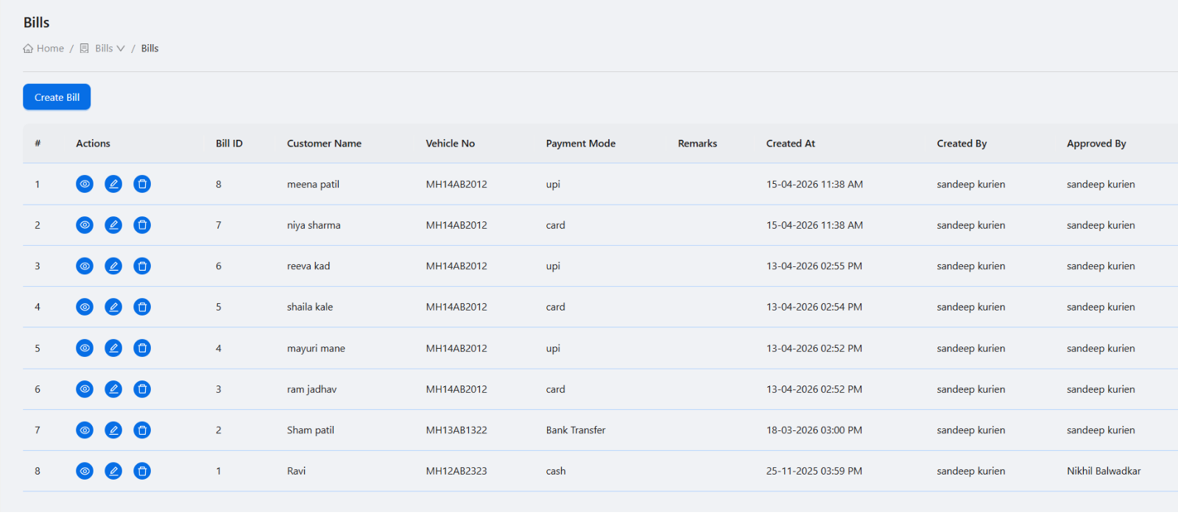Viewport: 1178px width, 515px height.
Task: Select customer name Sham patil
Action: point(311,430)
